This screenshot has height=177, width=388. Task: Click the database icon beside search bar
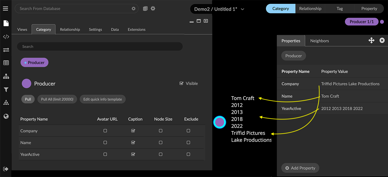(x=145, y=9)
